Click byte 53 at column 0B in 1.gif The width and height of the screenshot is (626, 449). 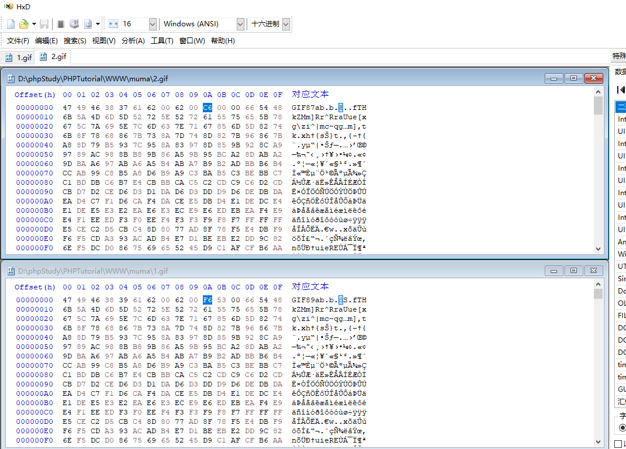[222, 300]
